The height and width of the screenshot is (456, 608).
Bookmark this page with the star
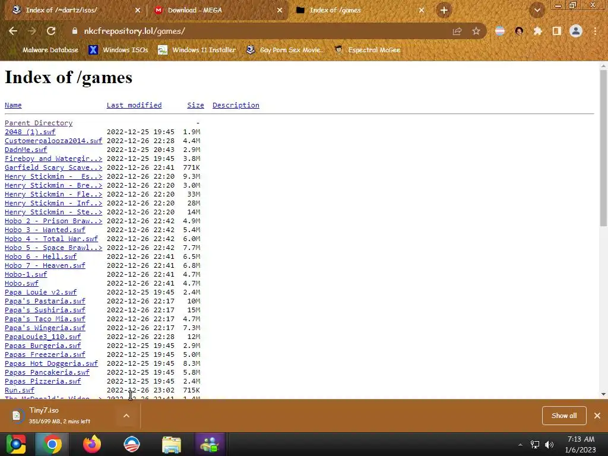point(476,31)
